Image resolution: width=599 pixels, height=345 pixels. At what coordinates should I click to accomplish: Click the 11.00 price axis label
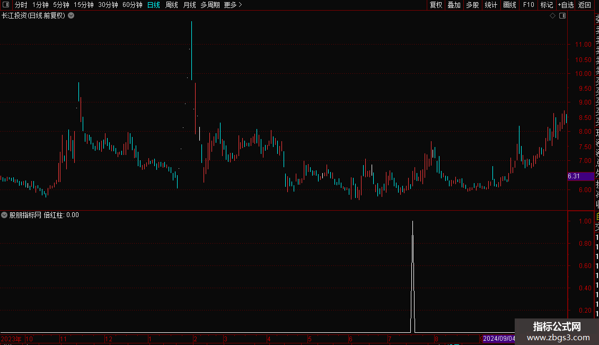click(x=583, y=45)
